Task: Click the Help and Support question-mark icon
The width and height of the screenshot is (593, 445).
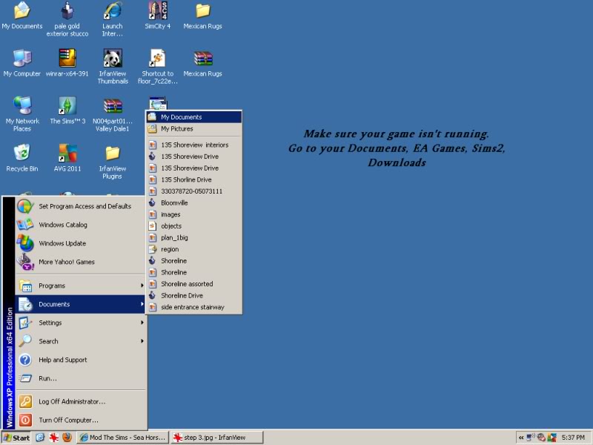Action: (x=25, y=360)
